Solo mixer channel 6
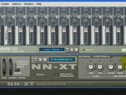Screen dimensions: 126x95 tap(54, 17)
